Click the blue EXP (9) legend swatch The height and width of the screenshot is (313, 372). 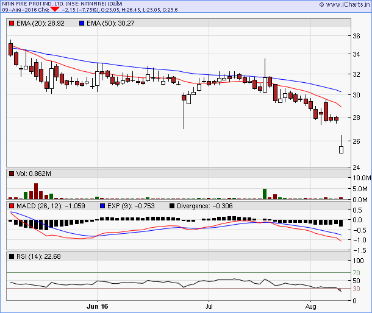coord(102,206)
